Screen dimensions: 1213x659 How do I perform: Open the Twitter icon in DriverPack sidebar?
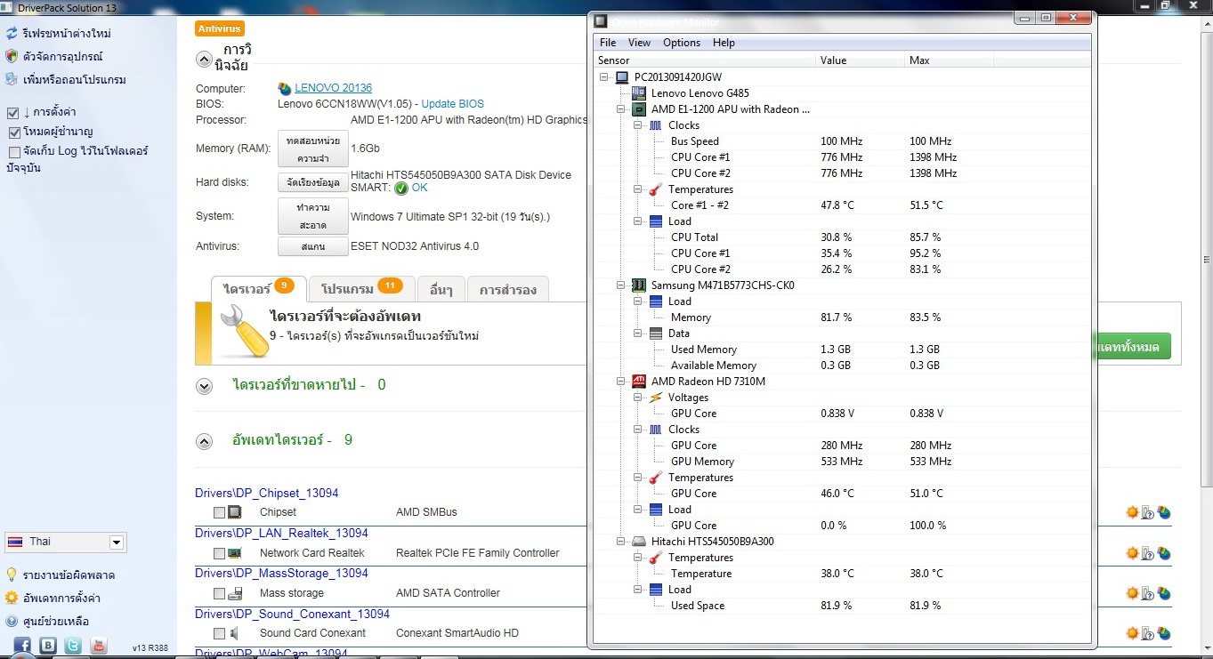(x=73, y=646)
